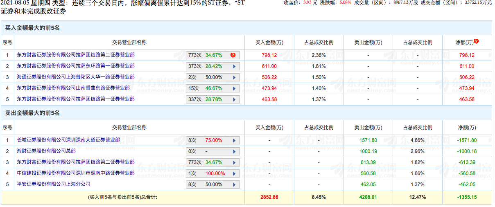
Task: Click arrow icon in 1次 100.00% box
Action: tap(234, 173)
